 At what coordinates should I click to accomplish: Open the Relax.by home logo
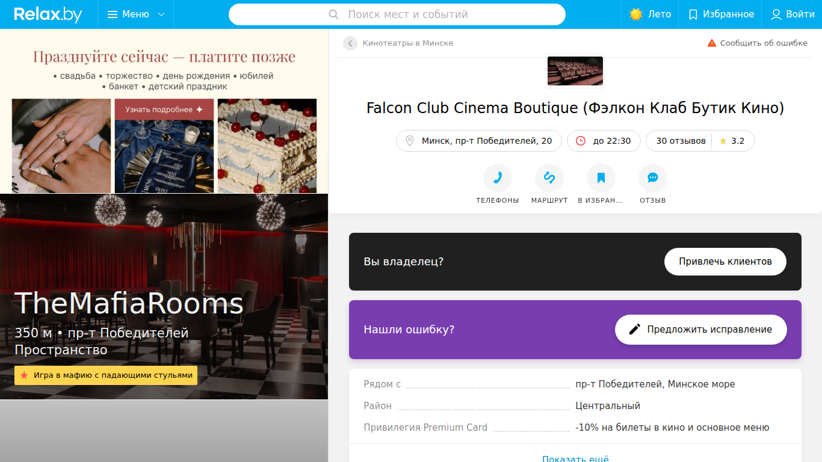coord(48,14)
